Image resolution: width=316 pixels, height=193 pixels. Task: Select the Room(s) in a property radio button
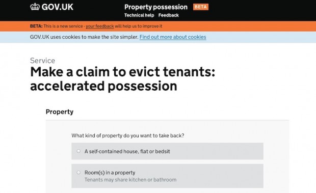78,173
